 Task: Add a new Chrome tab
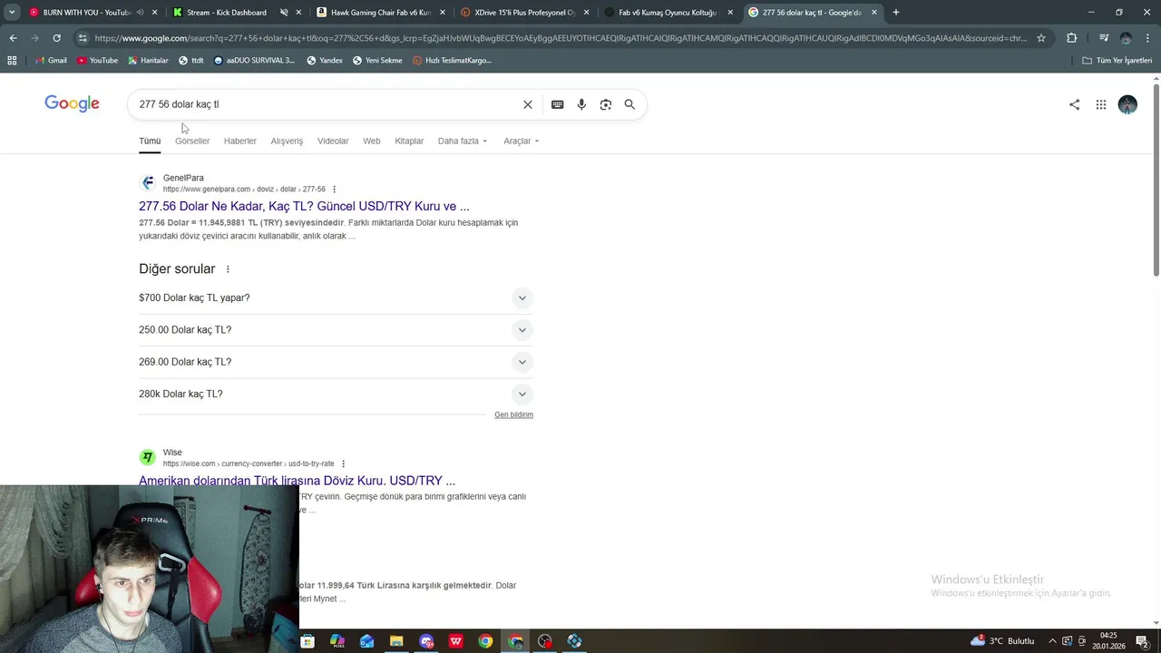coord(895,13)
